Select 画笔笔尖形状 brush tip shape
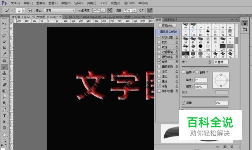252x150 pixels. (167, 32)
